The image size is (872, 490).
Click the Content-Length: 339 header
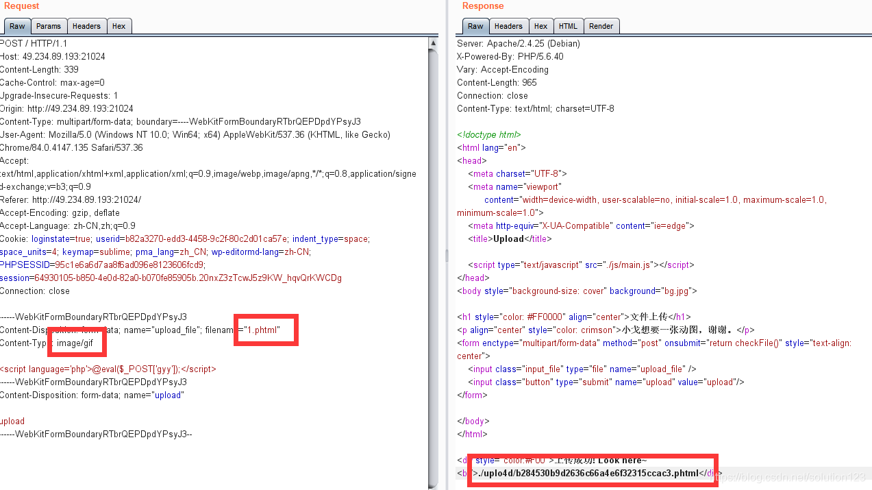(39, 69)
